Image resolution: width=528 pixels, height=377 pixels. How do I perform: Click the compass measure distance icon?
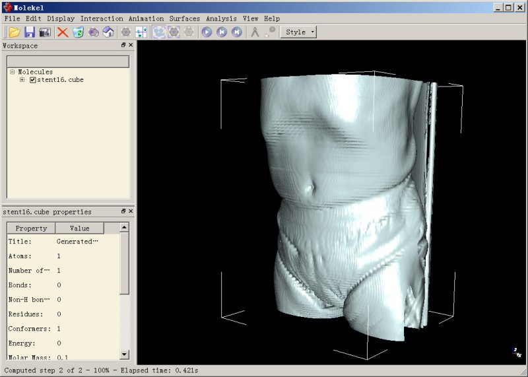(254, 32)
